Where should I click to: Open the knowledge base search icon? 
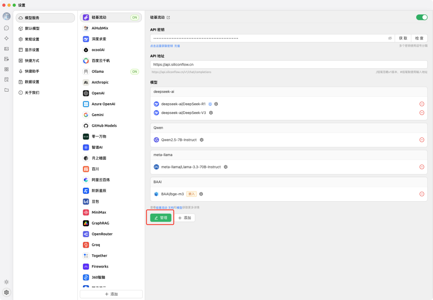point(6,80)
